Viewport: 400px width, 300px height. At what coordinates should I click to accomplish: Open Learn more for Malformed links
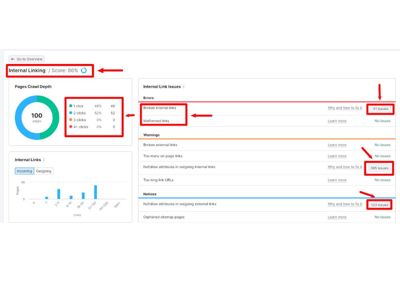click(337, 121)
